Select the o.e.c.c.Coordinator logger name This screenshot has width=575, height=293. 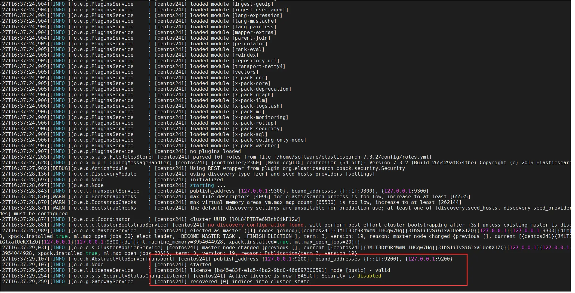[x=102, y=219]
